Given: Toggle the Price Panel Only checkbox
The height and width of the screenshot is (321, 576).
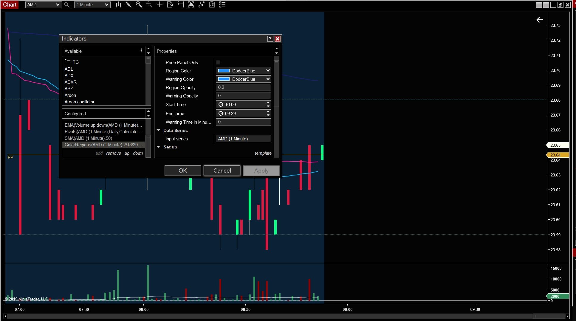Looking at the screenshot, I should pos(218,62).
